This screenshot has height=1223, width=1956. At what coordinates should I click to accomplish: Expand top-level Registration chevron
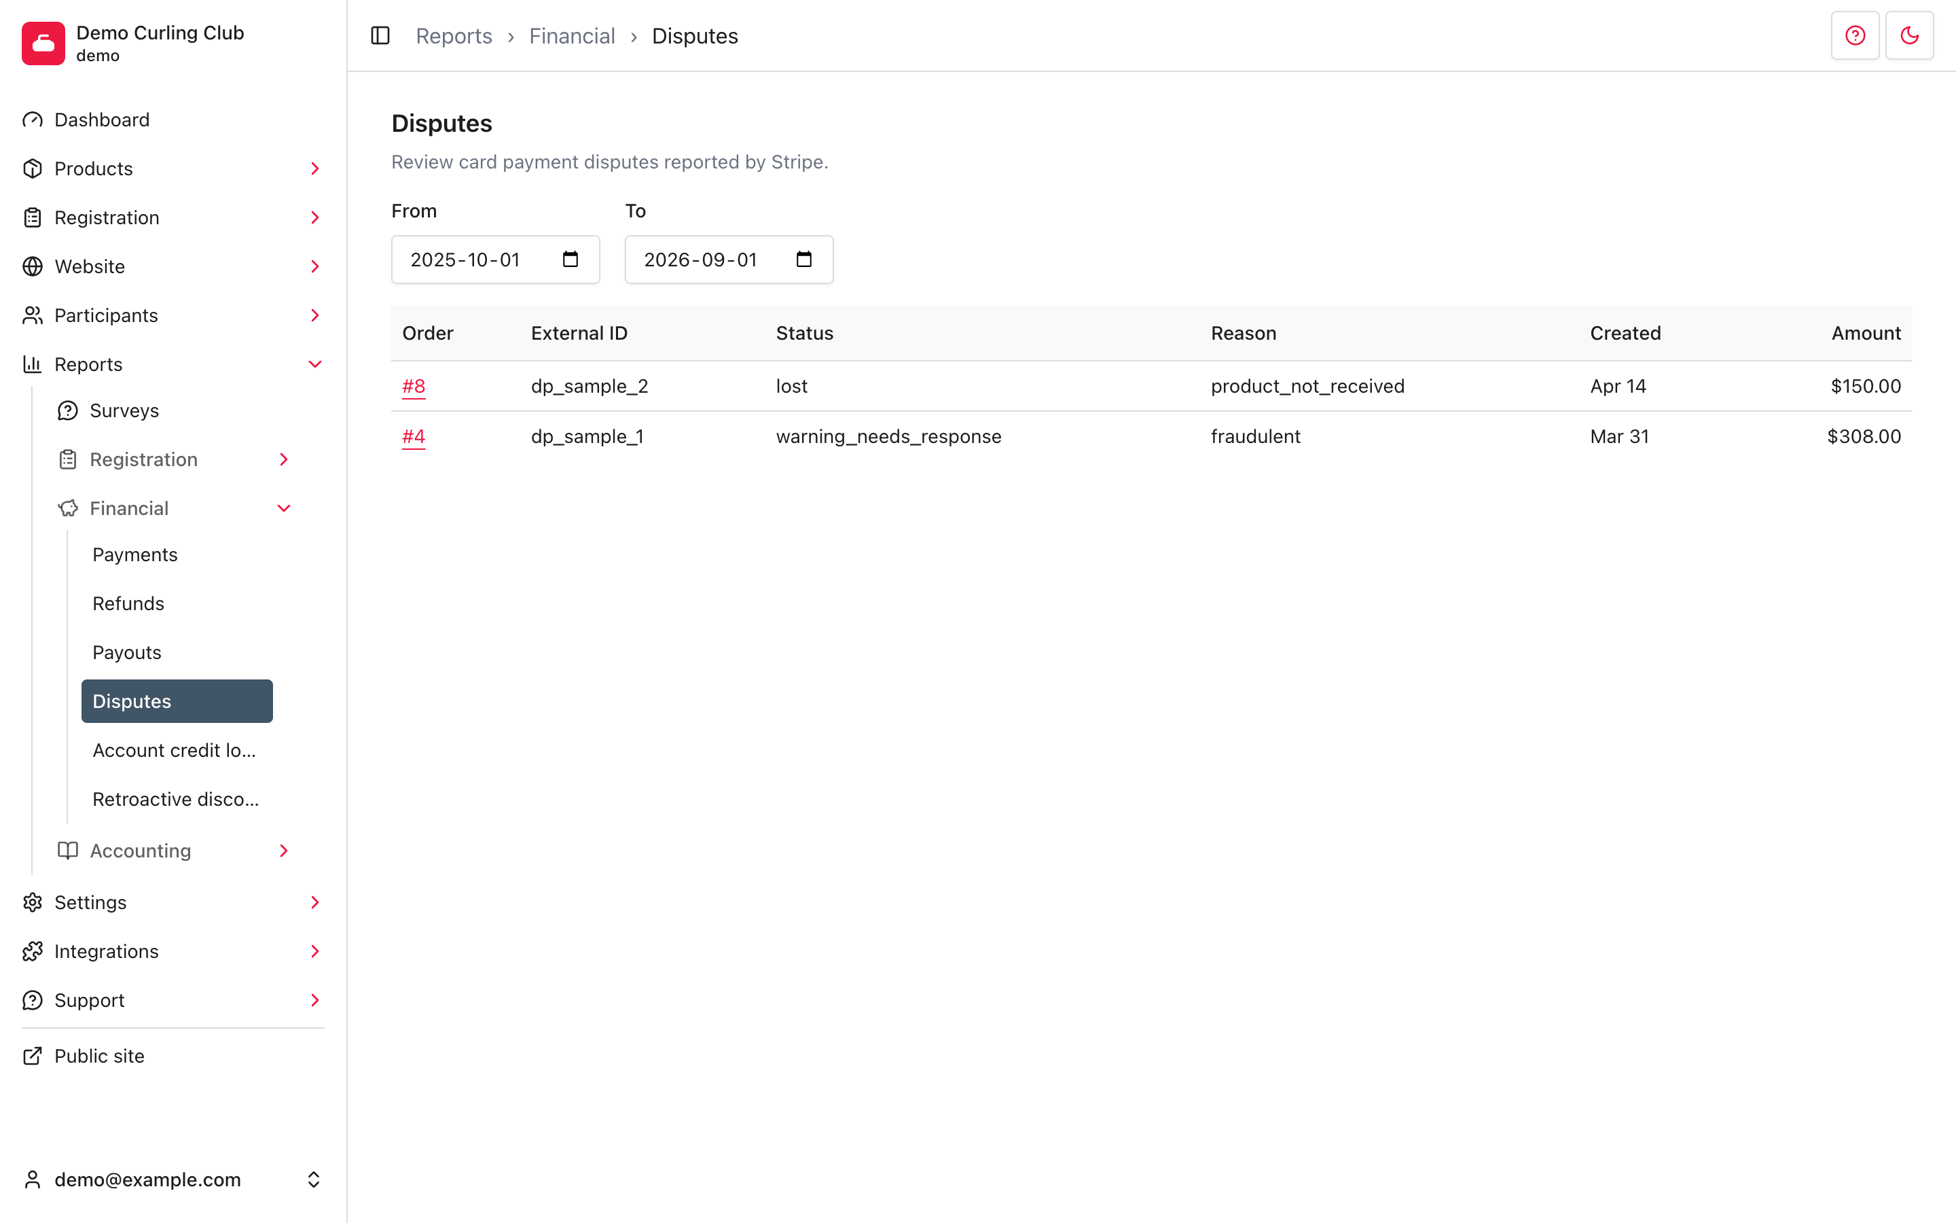pyautogui.click(x=315, y=217)
